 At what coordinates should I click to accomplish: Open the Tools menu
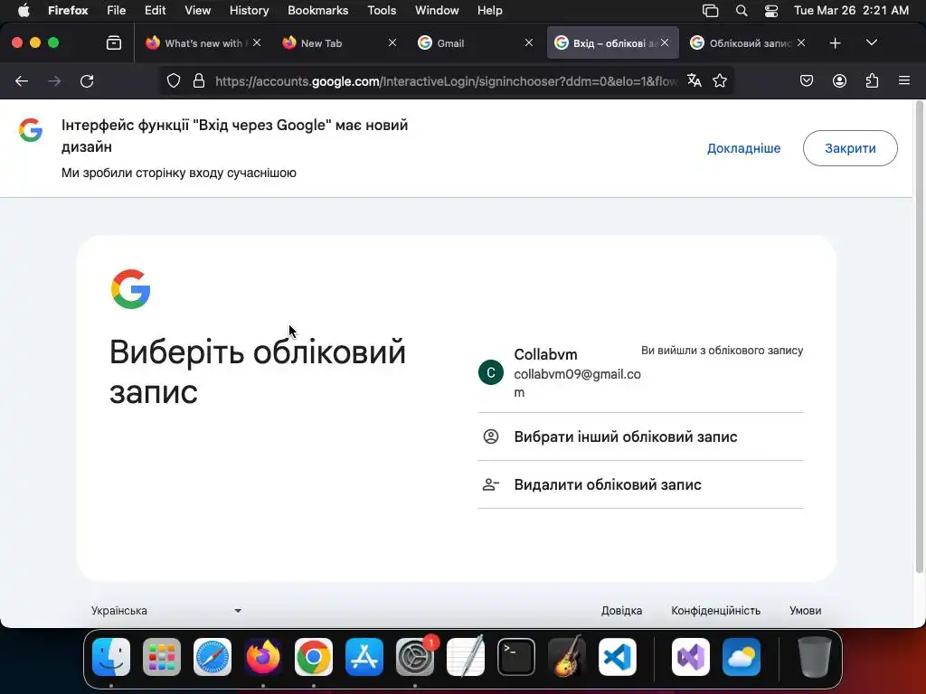(x=382, y=11)
